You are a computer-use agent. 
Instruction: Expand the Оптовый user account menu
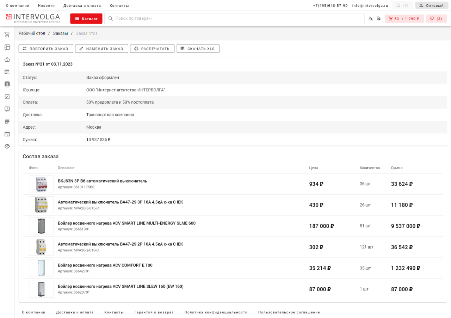tap(432, 6)
